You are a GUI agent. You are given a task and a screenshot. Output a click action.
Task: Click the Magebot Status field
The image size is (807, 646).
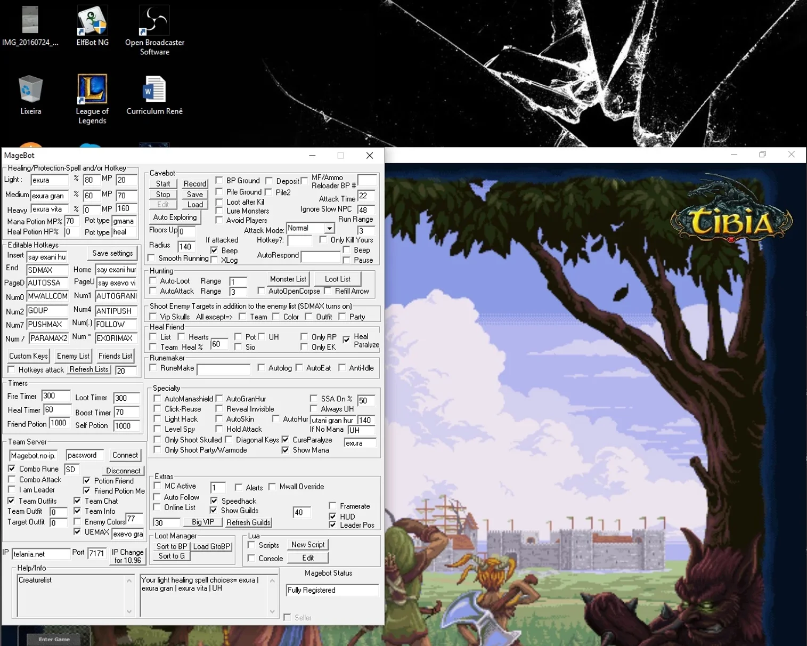pos(332,590)
